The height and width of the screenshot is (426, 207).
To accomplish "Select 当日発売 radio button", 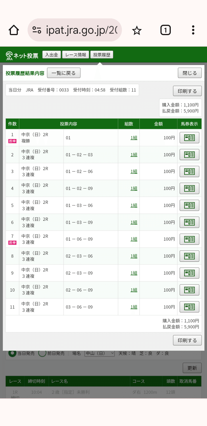I will (12, 353).
